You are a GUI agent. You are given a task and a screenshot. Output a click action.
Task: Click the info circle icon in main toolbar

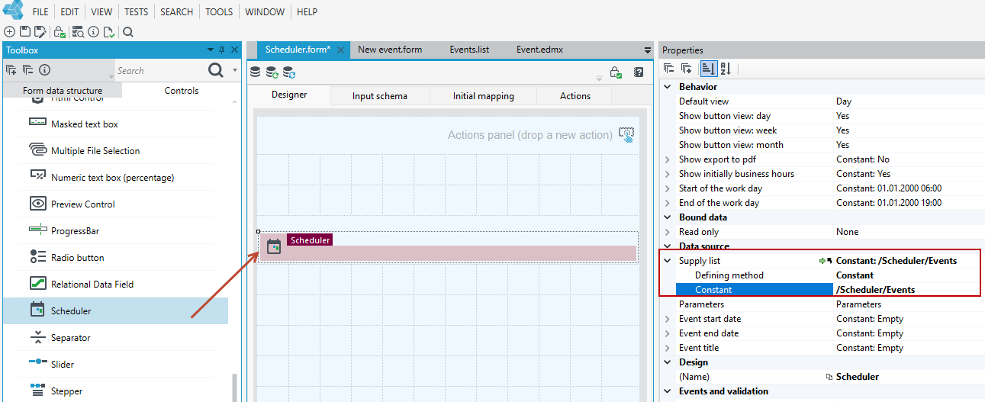(93, 32)
